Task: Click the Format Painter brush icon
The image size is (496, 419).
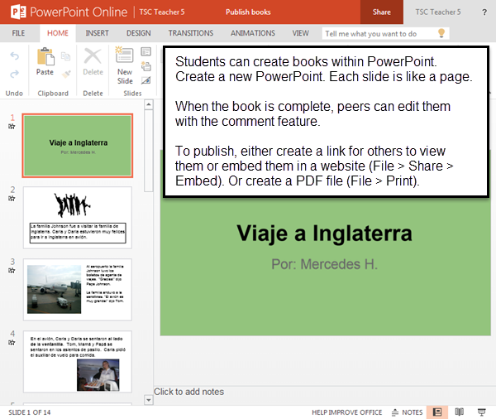Action: pos(66,74)
